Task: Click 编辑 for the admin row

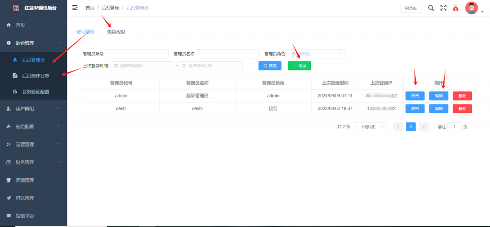Action: click(x=439, y=96)
